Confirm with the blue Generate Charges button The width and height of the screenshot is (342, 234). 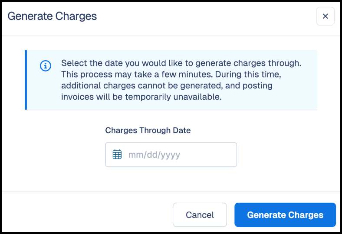285,215
